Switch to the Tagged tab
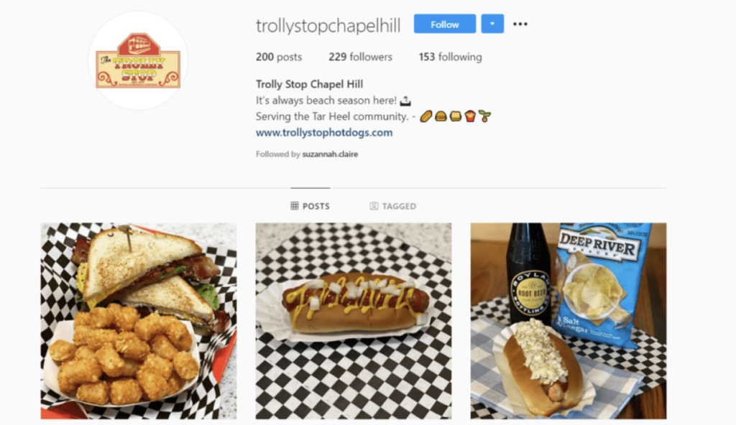 393,206
